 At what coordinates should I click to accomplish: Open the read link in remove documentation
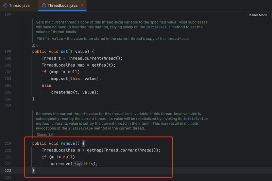pos(64,119)
